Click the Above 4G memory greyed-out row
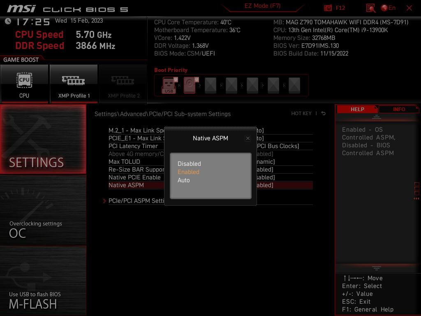 coord(210,154)
